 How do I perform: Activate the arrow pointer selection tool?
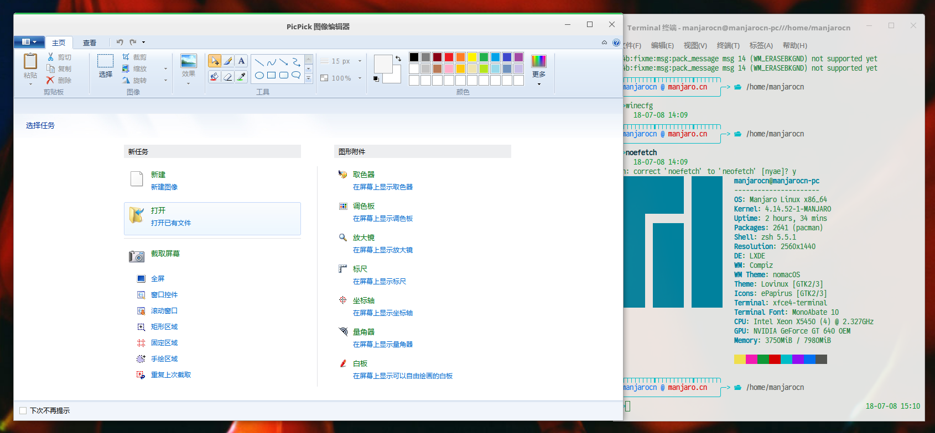(x=215, y=61)
